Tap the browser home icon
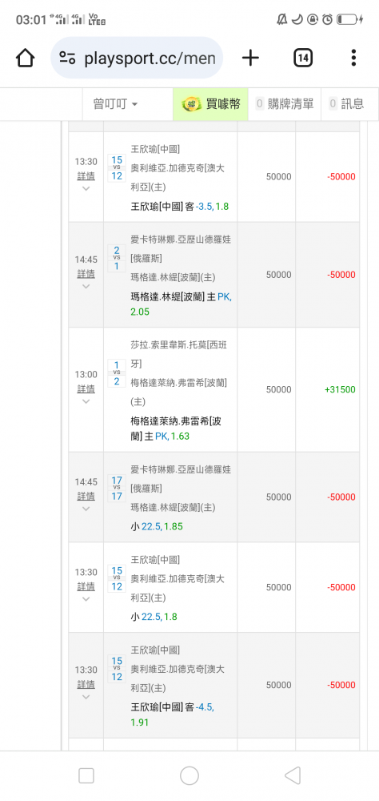 25,58
